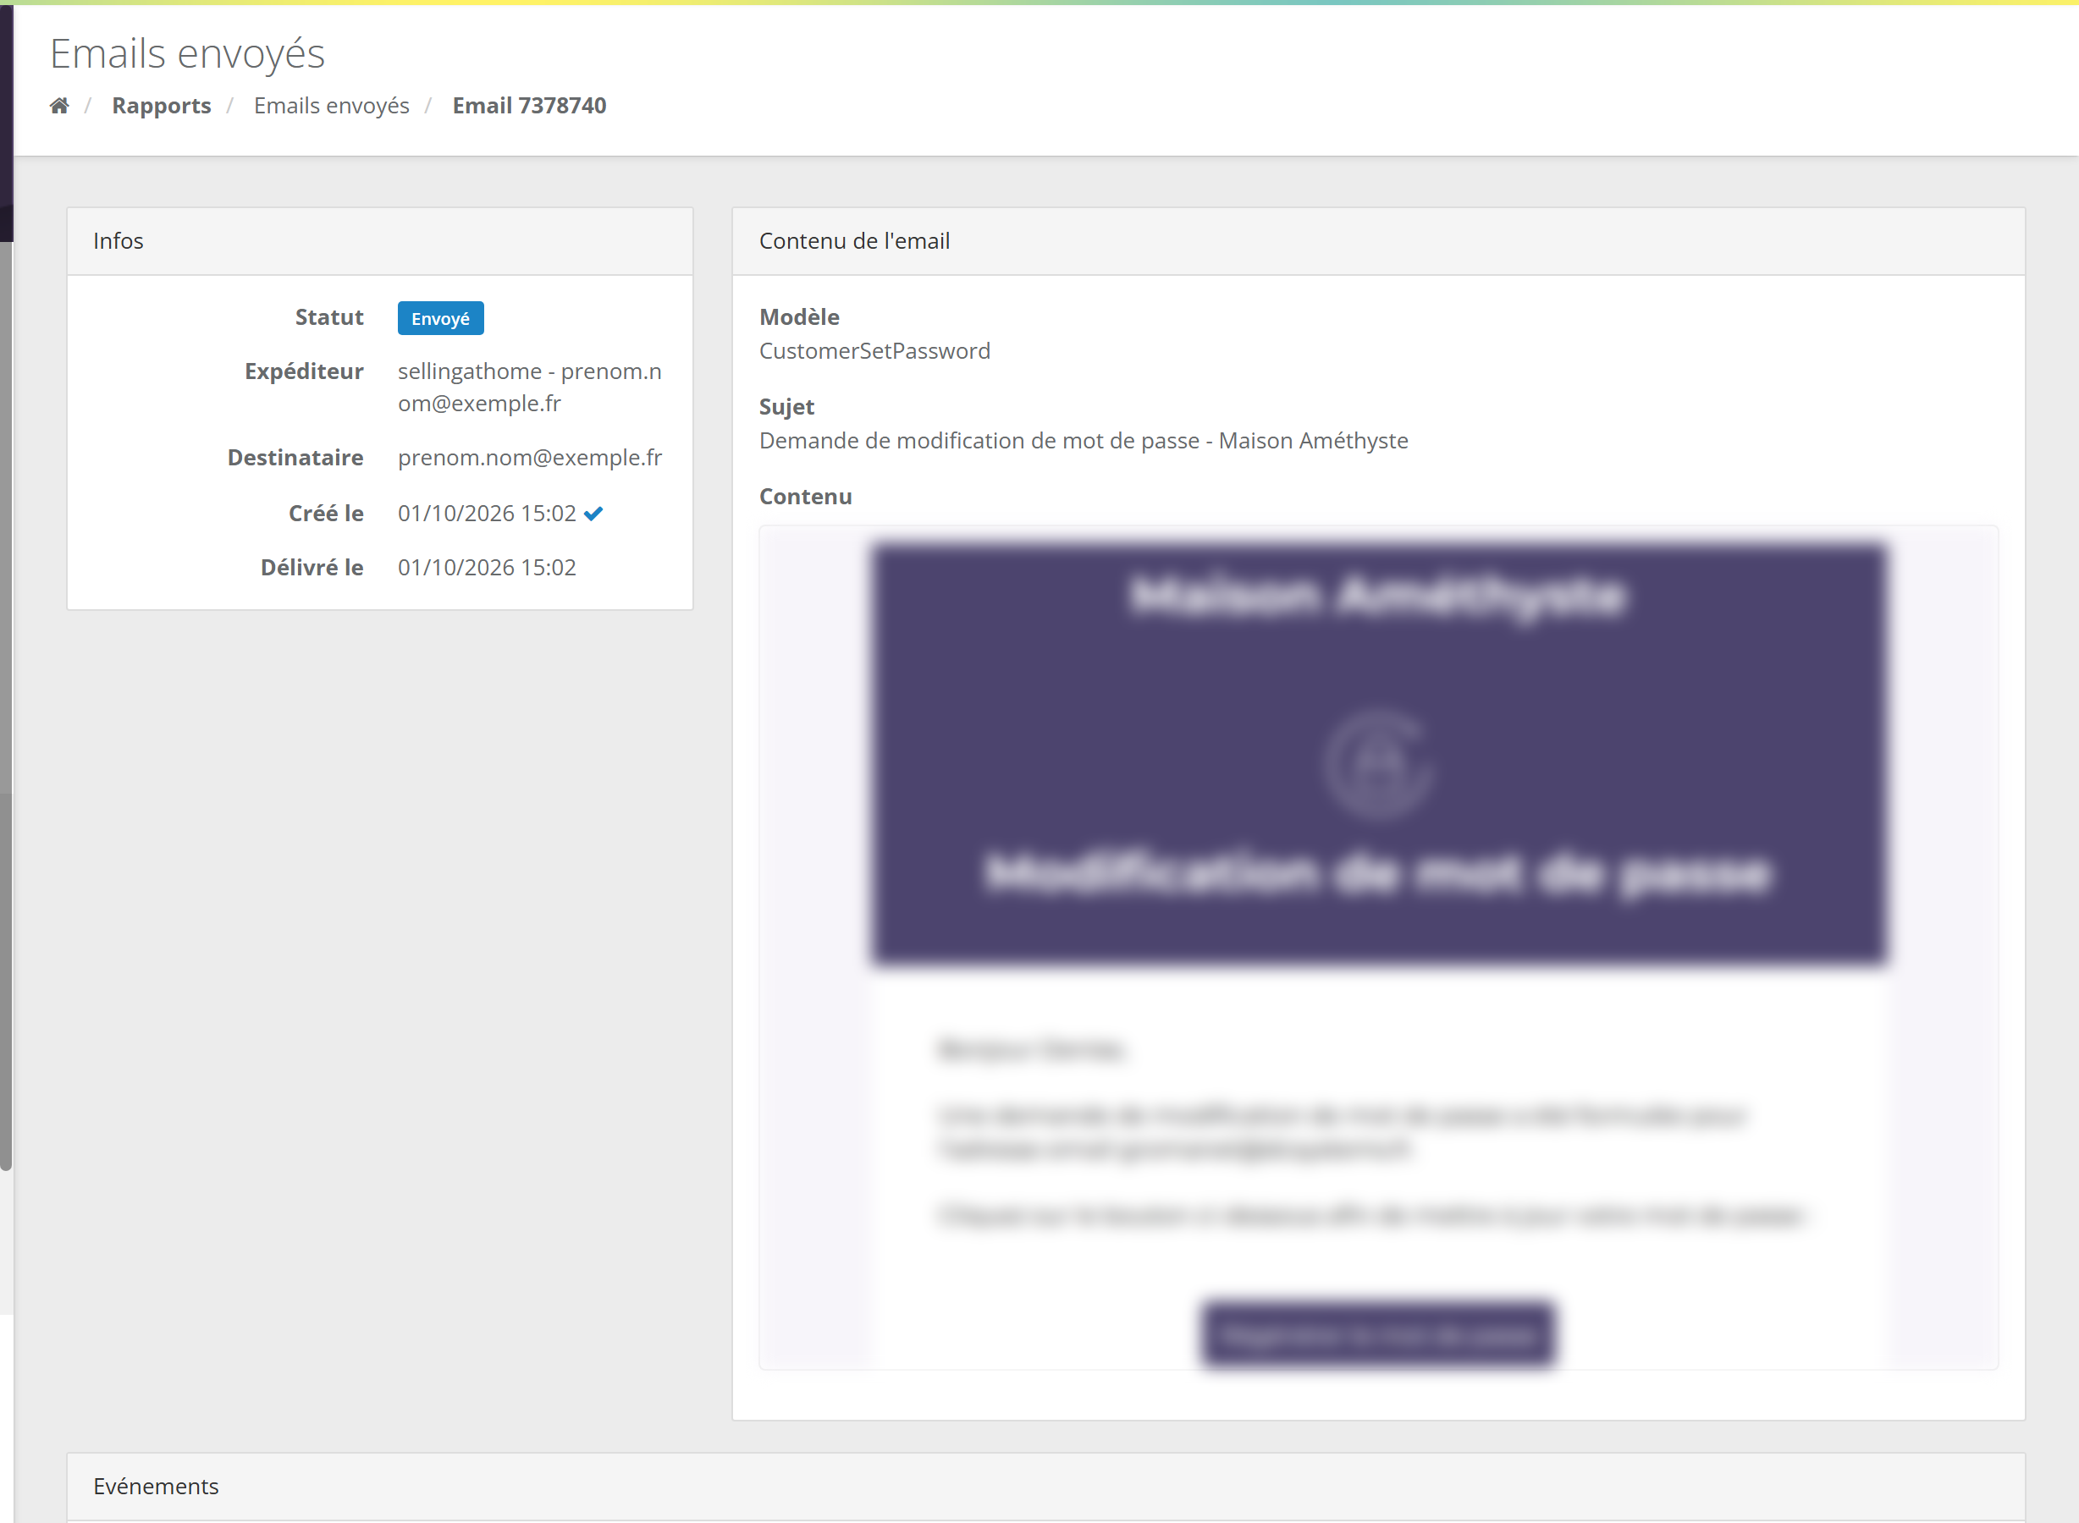Click the Expéditeur label
The height and width of the screenshot is (1523, 2079).
(x=305, y=371)
